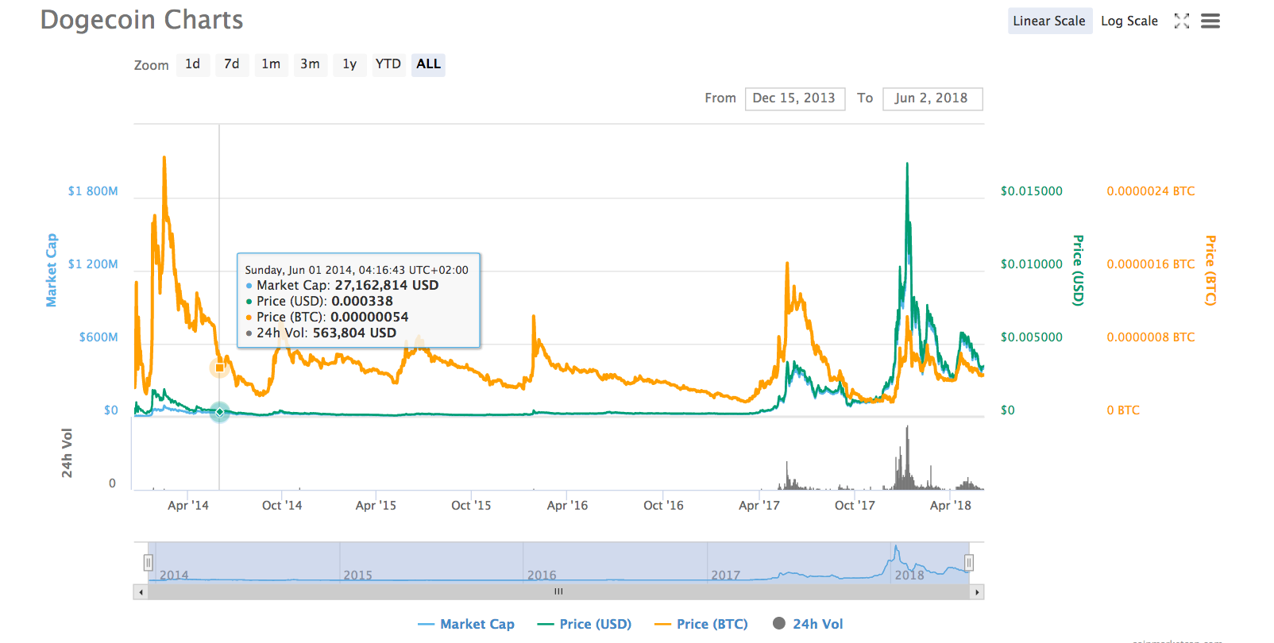The height and width of the screenshot is (643, 1274).
Task: Toggle 24h Vol series in legend
Action: (x=808, y=625)
